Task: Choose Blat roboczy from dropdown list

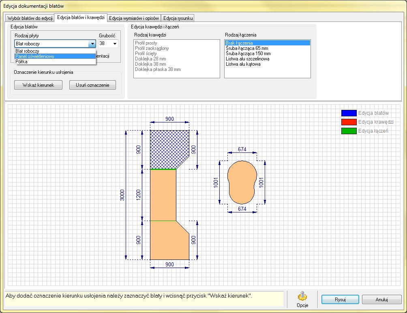Action: point(55,51)
